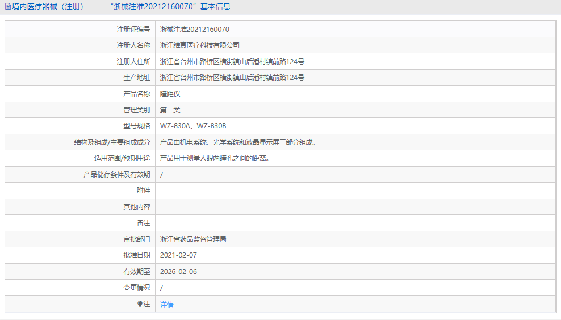561x320 pixels.
Task: Select product name 瞳距仪
Action: click(170, 94)
